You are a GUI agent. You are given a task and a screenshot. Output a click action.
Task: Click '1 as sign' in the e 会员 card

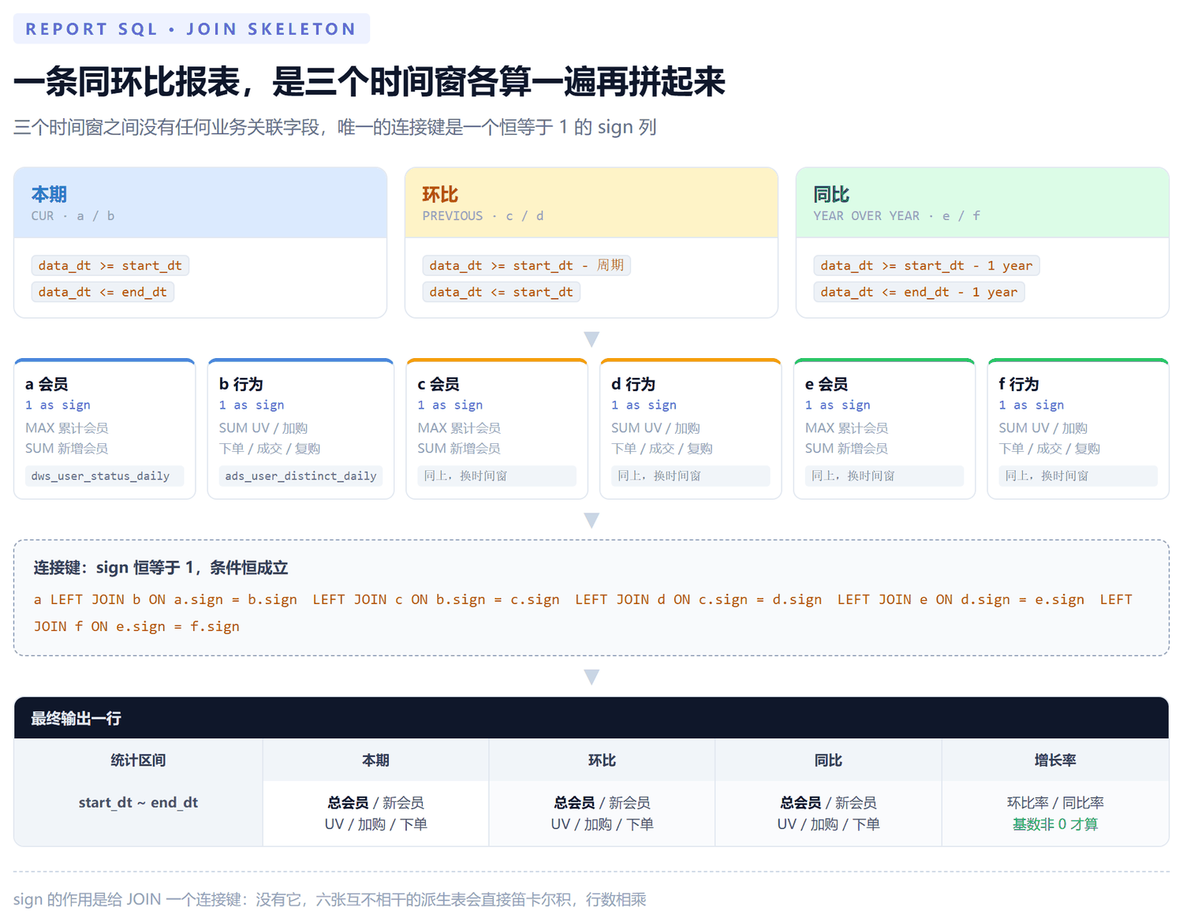838,405
